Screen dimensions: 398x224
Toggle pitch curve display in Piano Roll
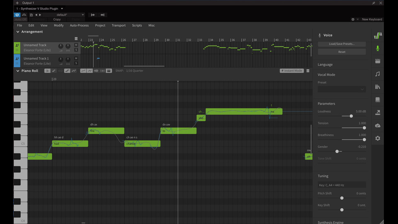point(83,71)
